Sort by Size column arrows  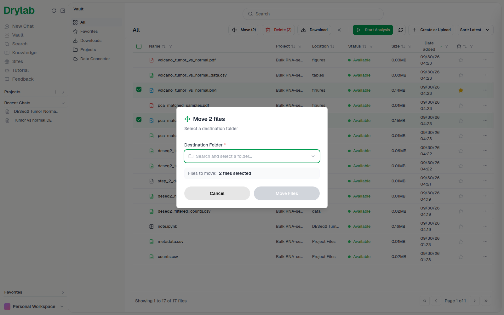pos(403,46)
